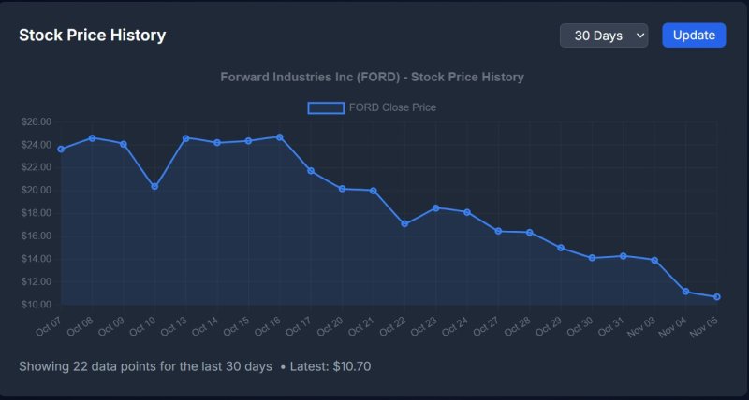The height and width of the screenshot is (400, 749).
Task: Select the Oct 08 data point
Action: pos(92,138)
